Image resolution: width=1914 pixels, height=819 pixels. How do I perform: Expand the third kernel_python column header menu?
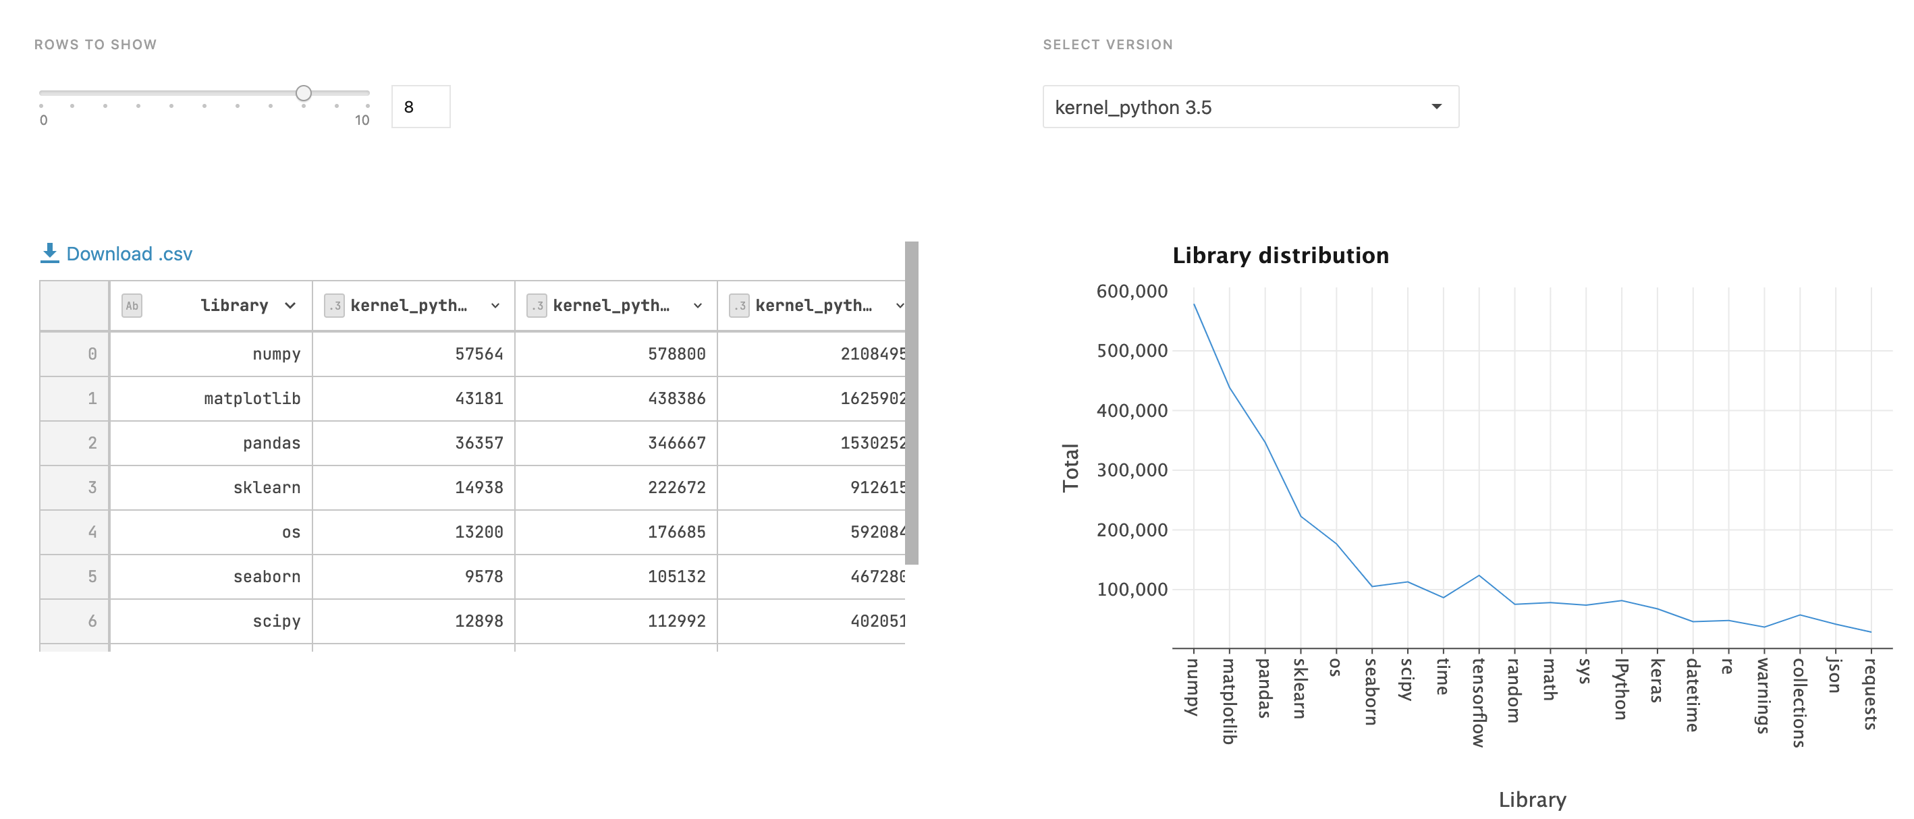click(899, 304)
